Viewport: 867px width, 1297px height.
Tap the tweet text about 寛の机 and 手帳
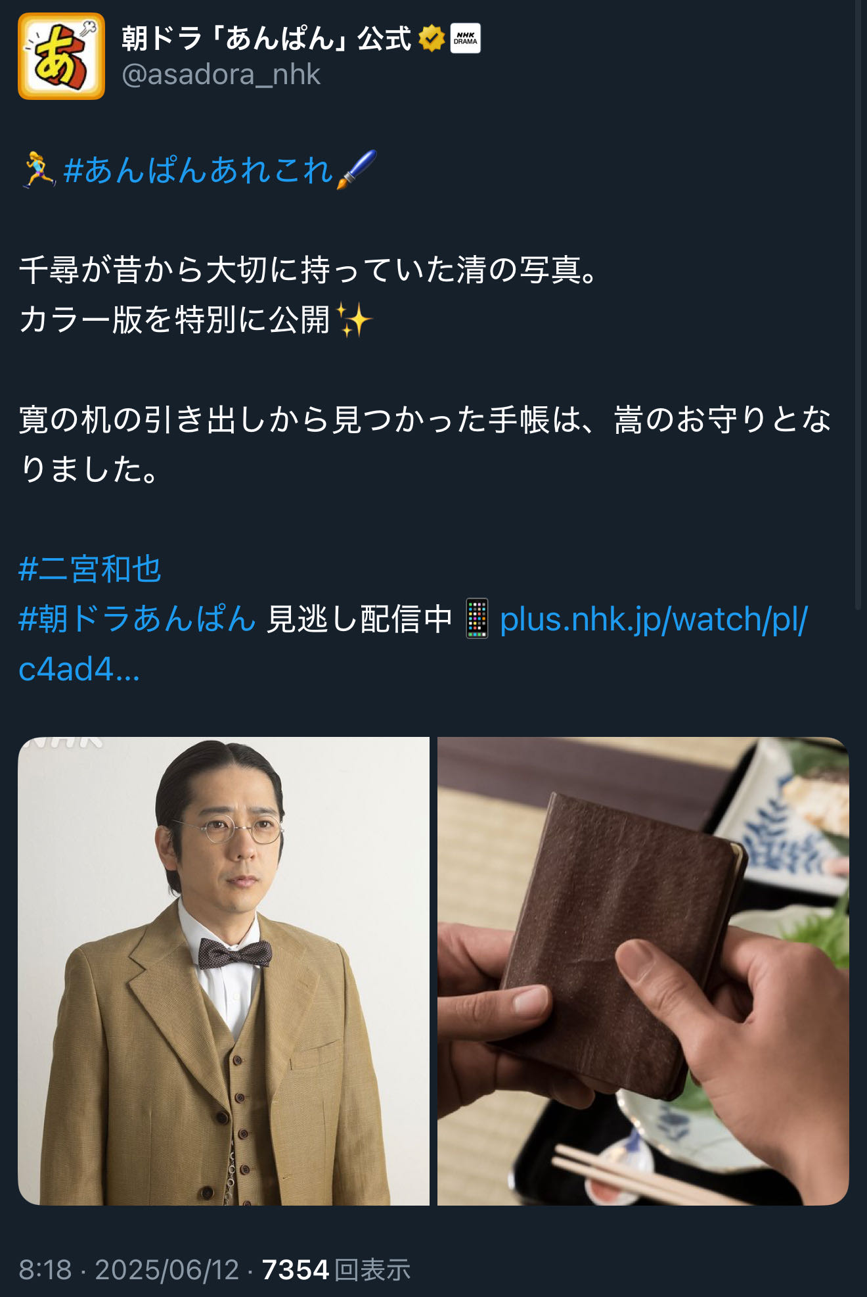pos(426,444)
